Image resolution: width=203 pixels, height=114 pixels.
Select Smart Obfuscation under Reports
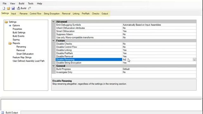pos(25,54)
